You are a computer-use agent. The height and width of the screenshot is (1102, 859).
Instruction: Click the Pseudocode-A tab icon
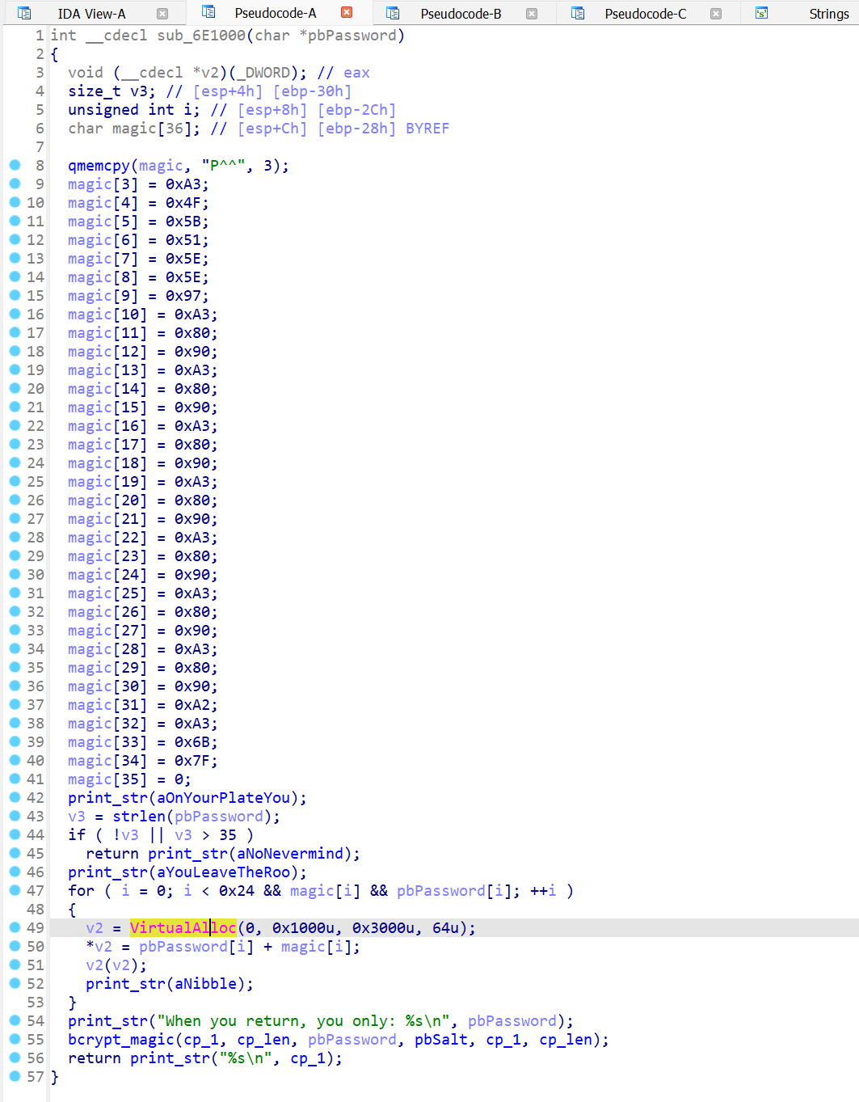pyautogui.click(x=208, y=12)
